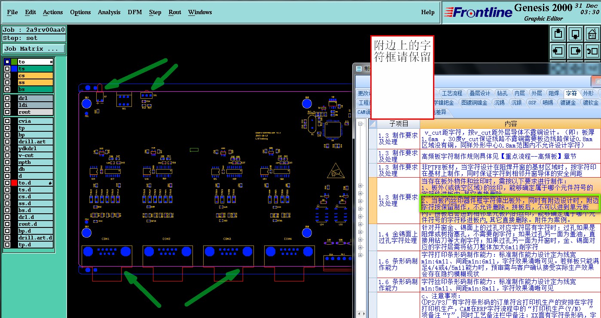
Task: Select layer row named npth
Action: (x=35, y=162)
